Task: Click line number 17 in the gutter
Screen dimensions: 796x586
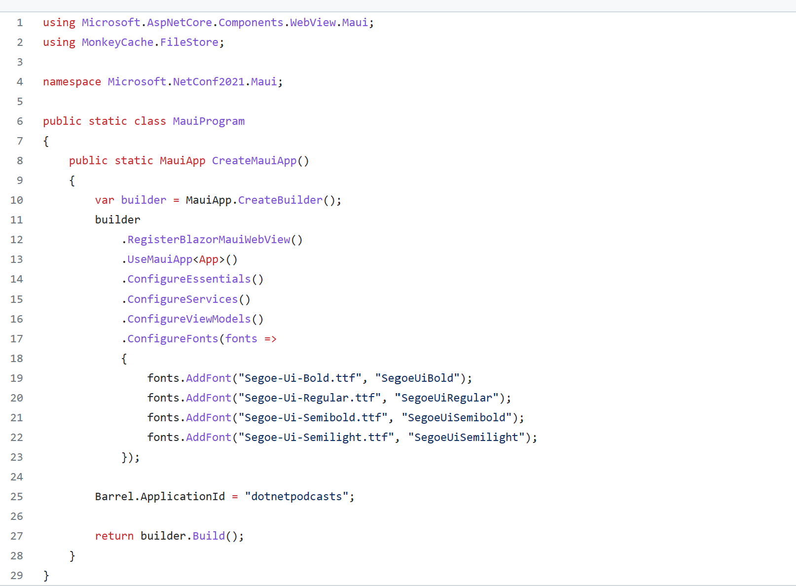Action: [x=17, y=339]
